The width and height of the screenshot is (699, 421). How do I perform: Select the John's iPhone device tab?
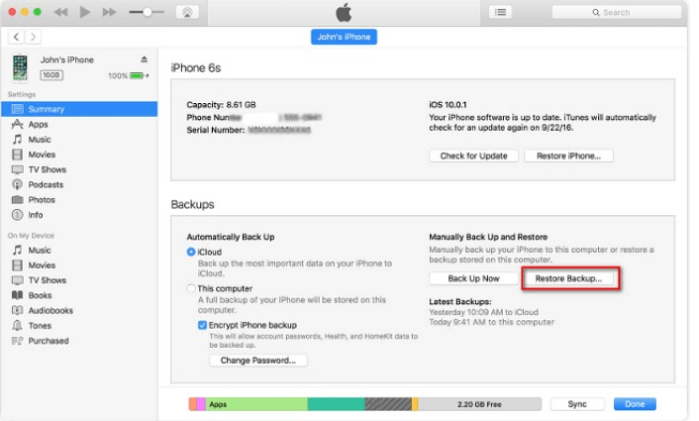[344, 37]
